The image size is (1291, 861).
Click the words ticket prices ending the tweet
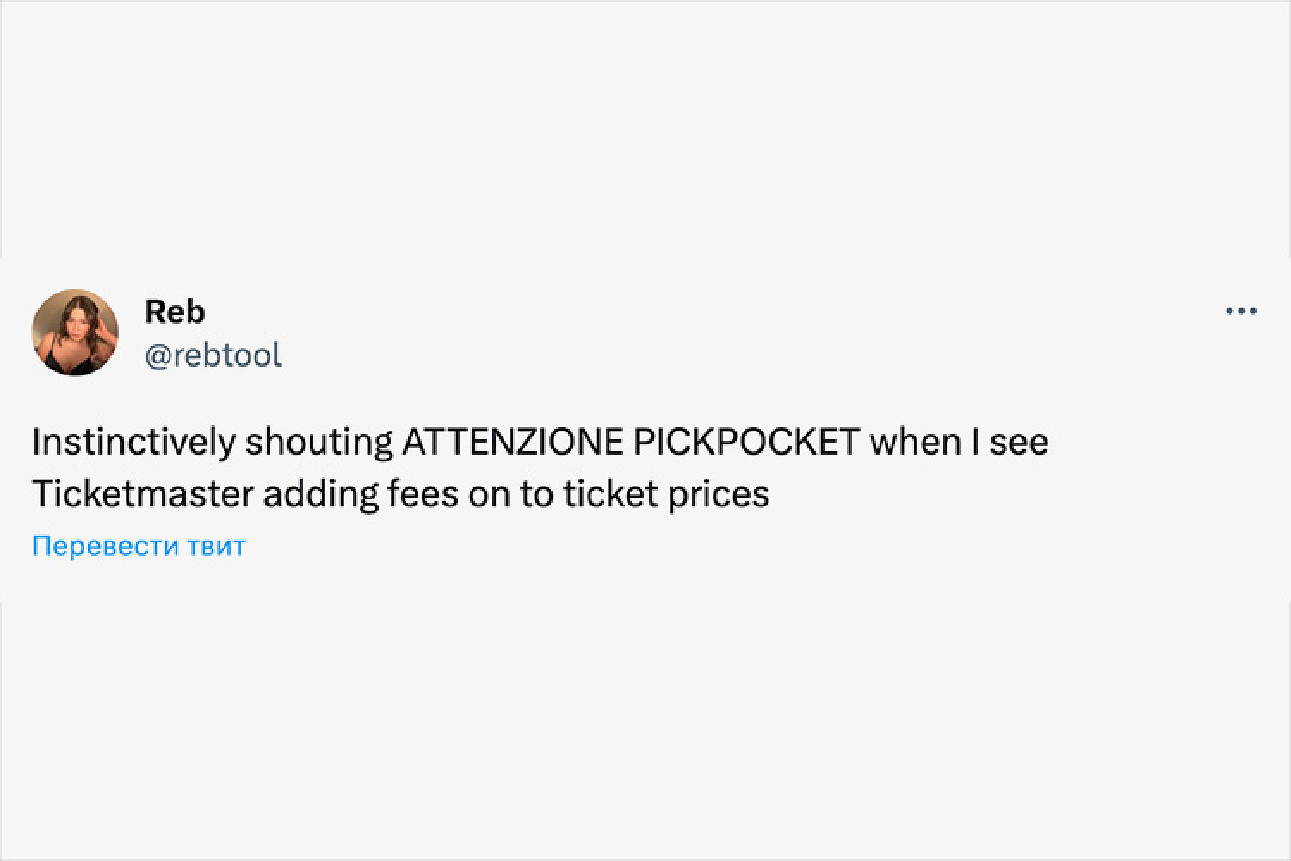pos(666,493)
